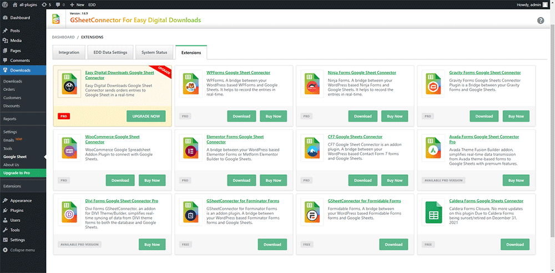The height and width of the screenshot is (273, 555).
Task: Open Plugins in the sidebar
Action: (x=23, y=210)
